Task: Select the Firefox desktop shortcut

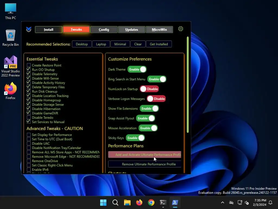Action: pos(11,91)
